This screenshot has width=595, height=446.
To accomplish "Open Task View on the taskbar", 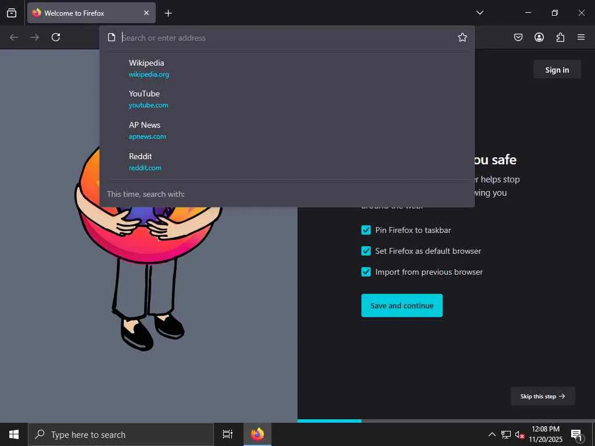I will (x=228, y=434).
